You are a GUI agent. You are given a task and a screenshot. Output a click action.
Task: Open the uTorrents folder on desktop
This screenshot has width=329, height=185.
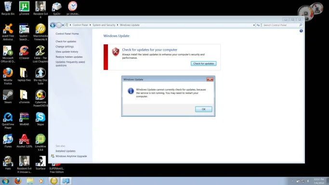click(24, 97)
